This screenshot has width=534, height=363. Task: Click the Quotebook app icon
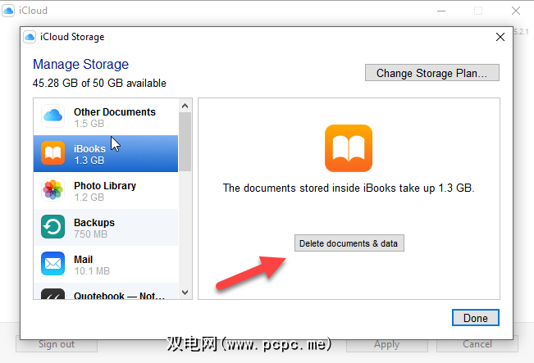[53, 293]
